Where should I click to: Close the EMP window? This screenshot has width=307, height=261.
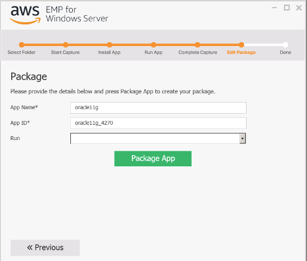coord(299,8)
